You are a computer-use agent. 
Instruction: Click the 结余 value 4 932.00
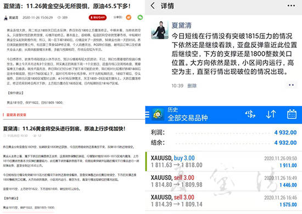point(286,143)
